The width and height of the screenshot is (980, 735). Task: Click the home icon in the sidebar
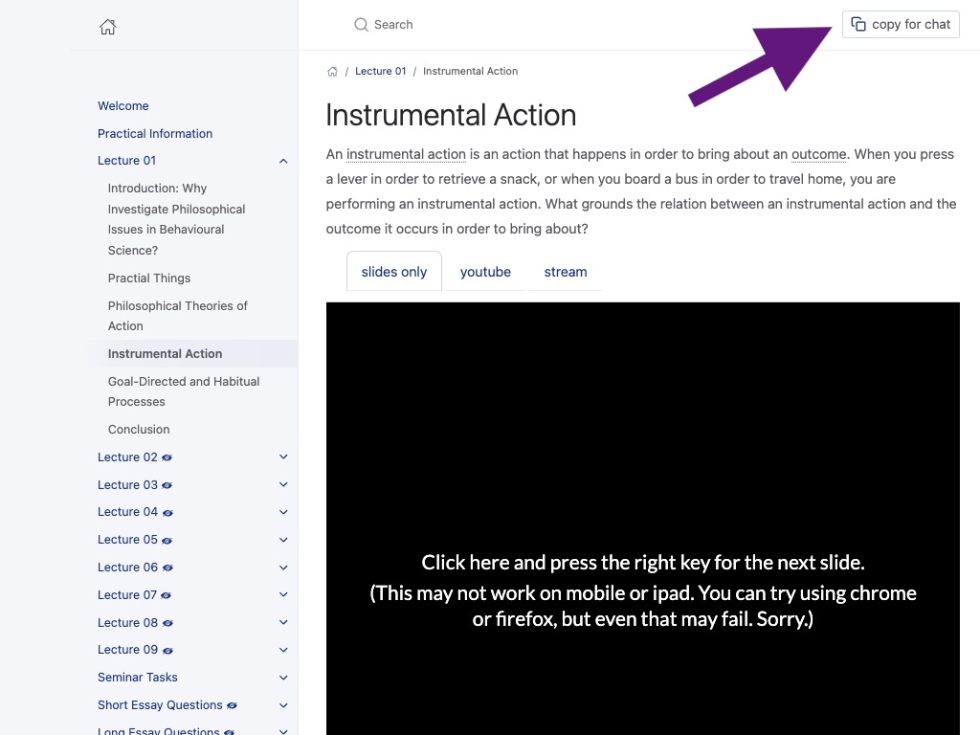(108, 27)
